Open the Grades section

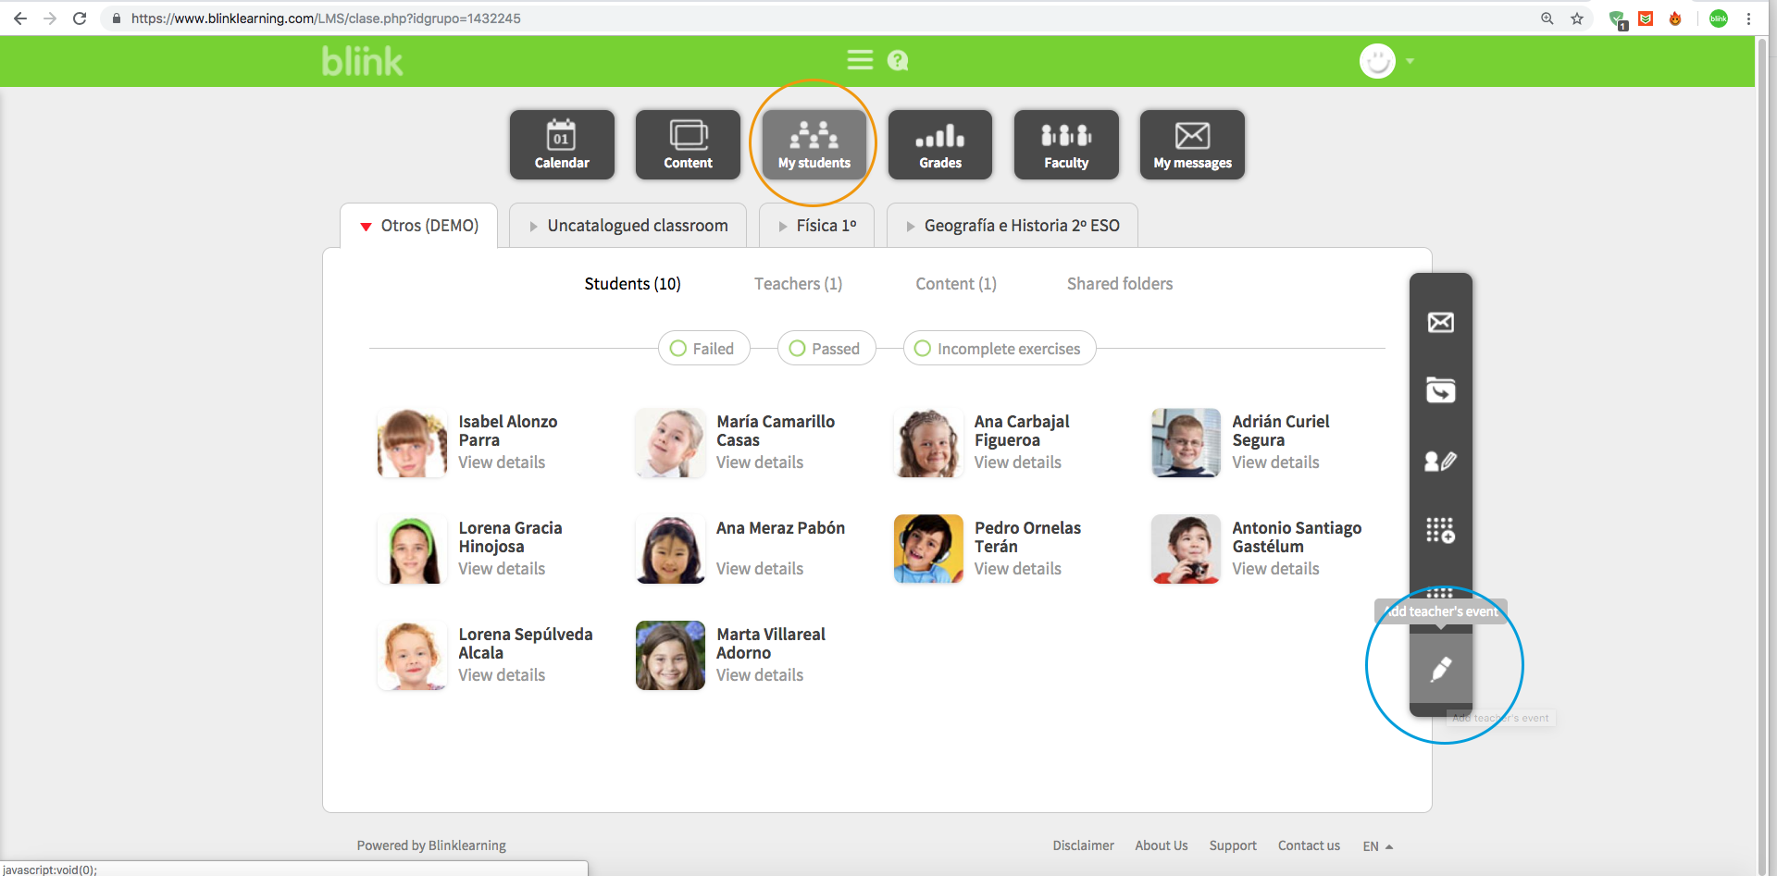(x=939, y=144)
